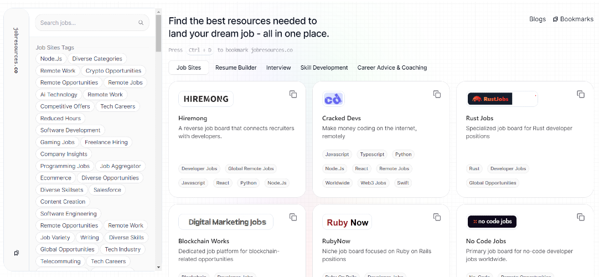
Task: Pick the Writing tag
Action: [x=90, y=237]
